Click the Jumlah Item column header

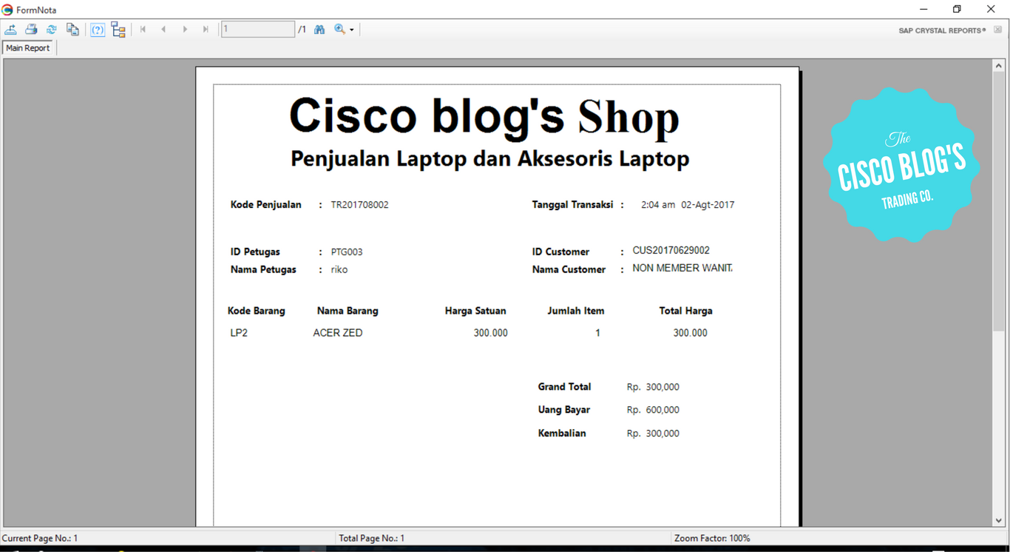tap(576, 311)
